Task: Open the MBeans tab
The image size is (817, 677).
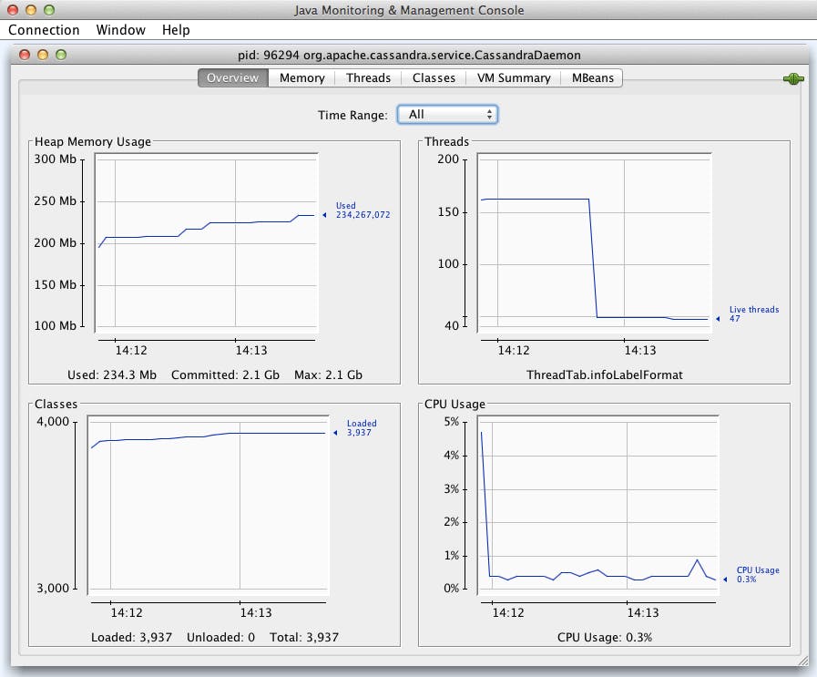Action: [592, 78]
